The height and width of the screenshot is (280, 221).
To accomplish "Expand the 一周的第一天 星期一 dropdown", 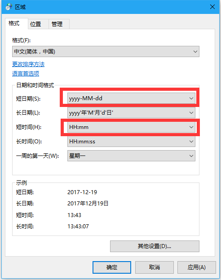I will [x=131, y=156].
